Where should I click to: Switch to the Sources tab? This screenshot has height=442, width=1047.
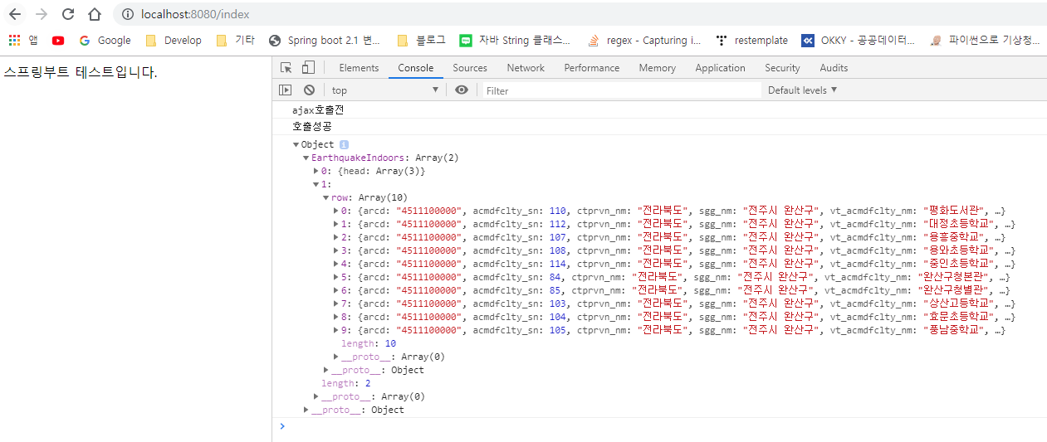coord(470,68)
